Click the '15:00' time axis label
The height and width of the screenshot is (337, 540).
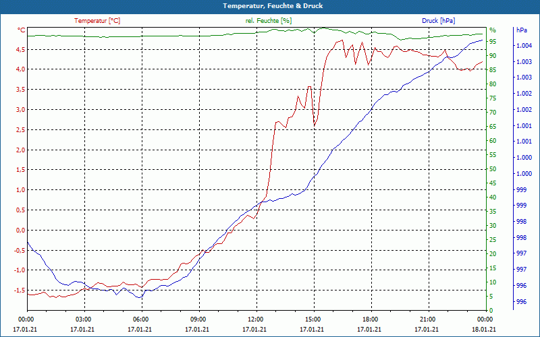[x=313, y=319]
